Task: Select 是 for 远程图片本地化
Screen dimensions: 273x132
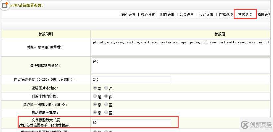Action: 95,88
